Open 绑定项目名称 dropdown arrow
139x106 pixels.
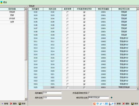pos(111,98)
